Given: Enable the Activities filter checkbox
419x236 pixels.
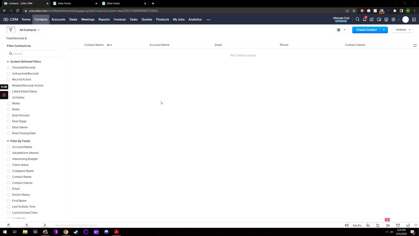Looking at the screenshot, I should (x=9, y=97).
